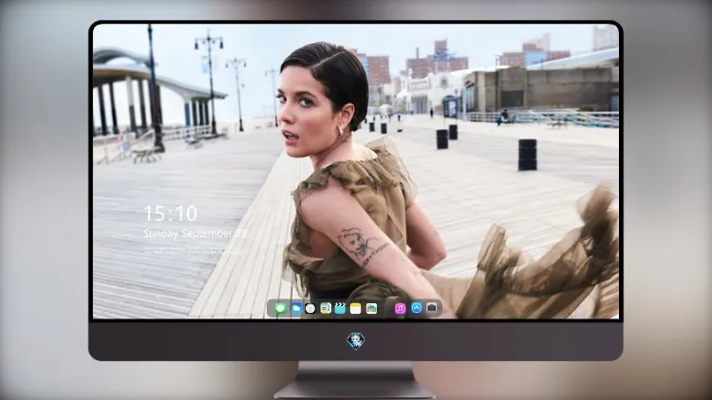The width and height of the screenshot is (712, 400).
Task: Open the blue App Store icon
Action: (417, 308)
